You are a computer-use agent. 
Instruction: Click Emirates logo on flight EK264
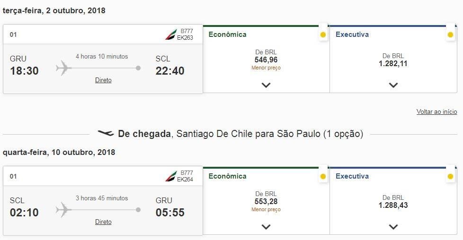[x=171, y=176]
